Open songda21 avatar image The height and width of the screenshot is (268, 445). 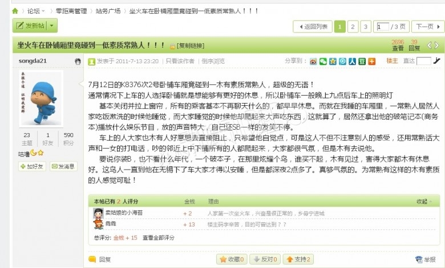42,98
